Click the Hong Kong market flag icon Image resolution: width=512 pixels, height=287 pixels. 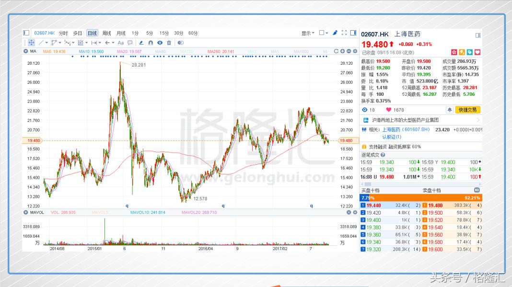tap(454, 52)
